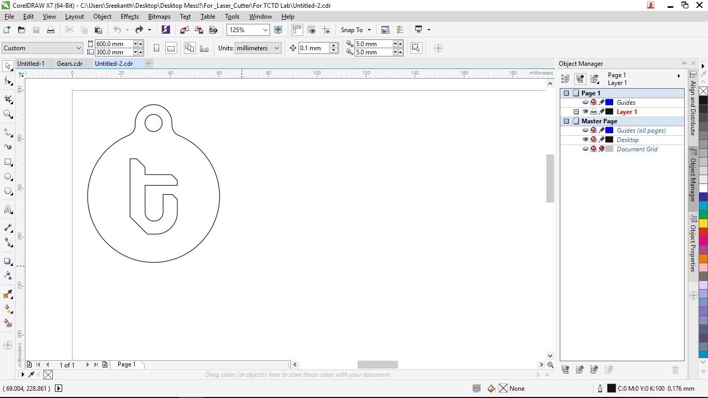708x398 pixels.
Task: Open the Undo history dropdown arrow
Action: coord(127,30)
